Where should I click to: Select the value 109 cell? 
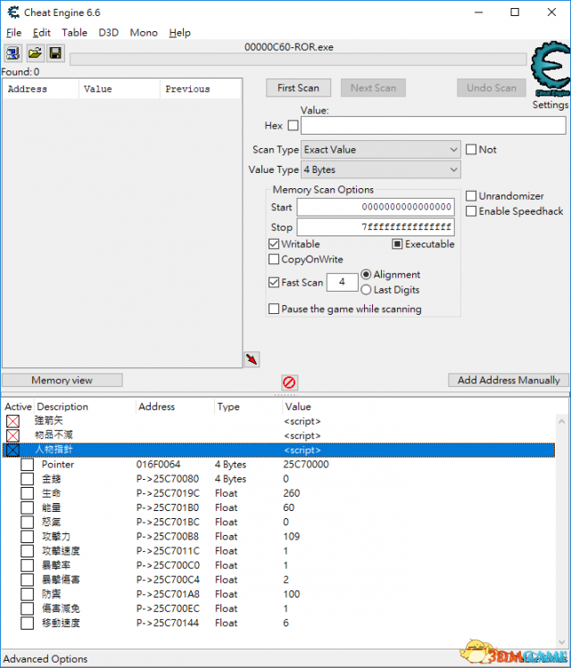pos(292,536)
